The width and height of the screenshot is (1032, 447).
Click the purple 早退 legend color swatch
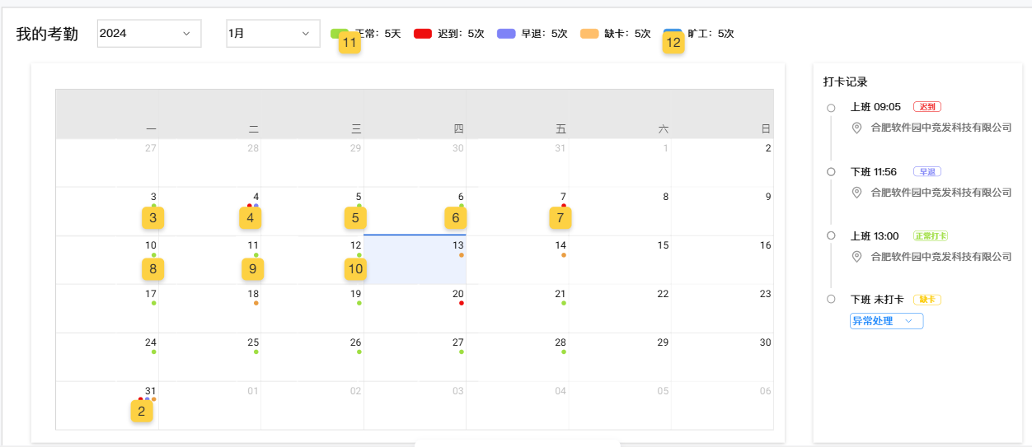(x=506, y=34)
